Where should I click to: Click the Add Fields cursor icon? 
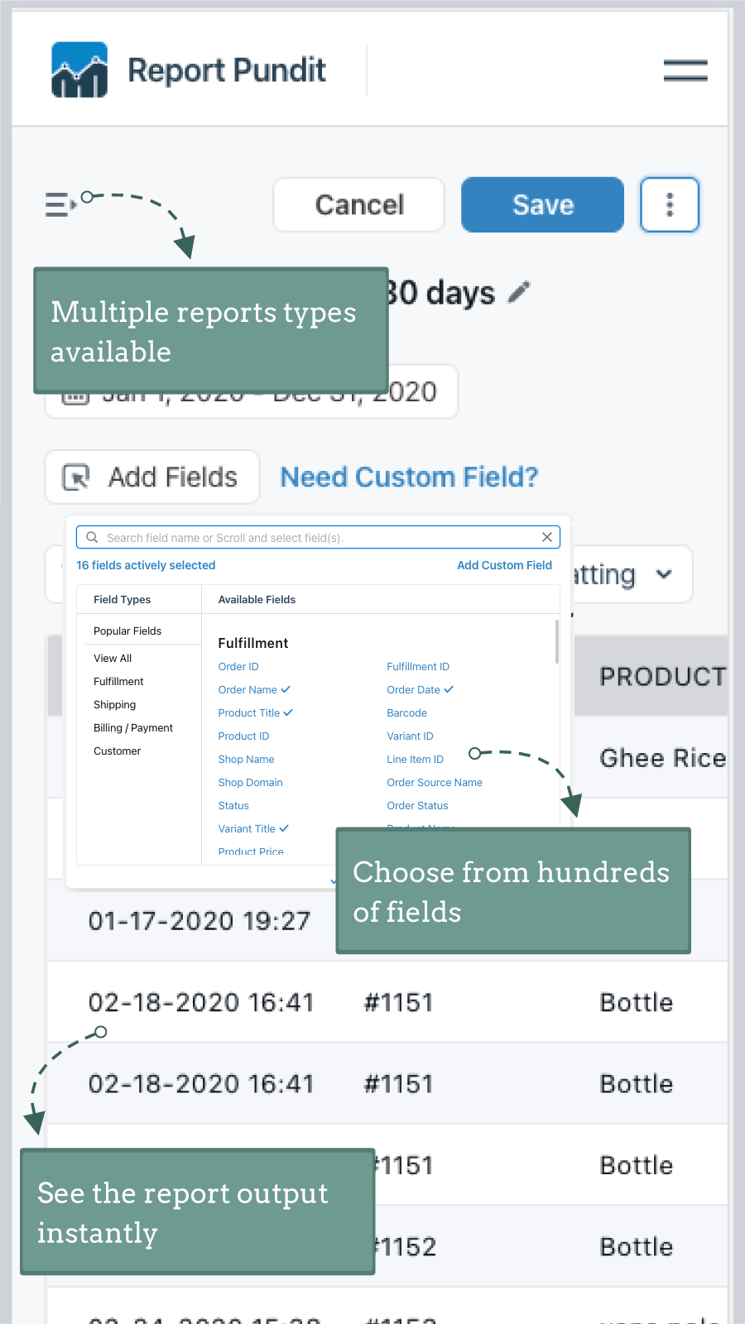click(76, 477)
